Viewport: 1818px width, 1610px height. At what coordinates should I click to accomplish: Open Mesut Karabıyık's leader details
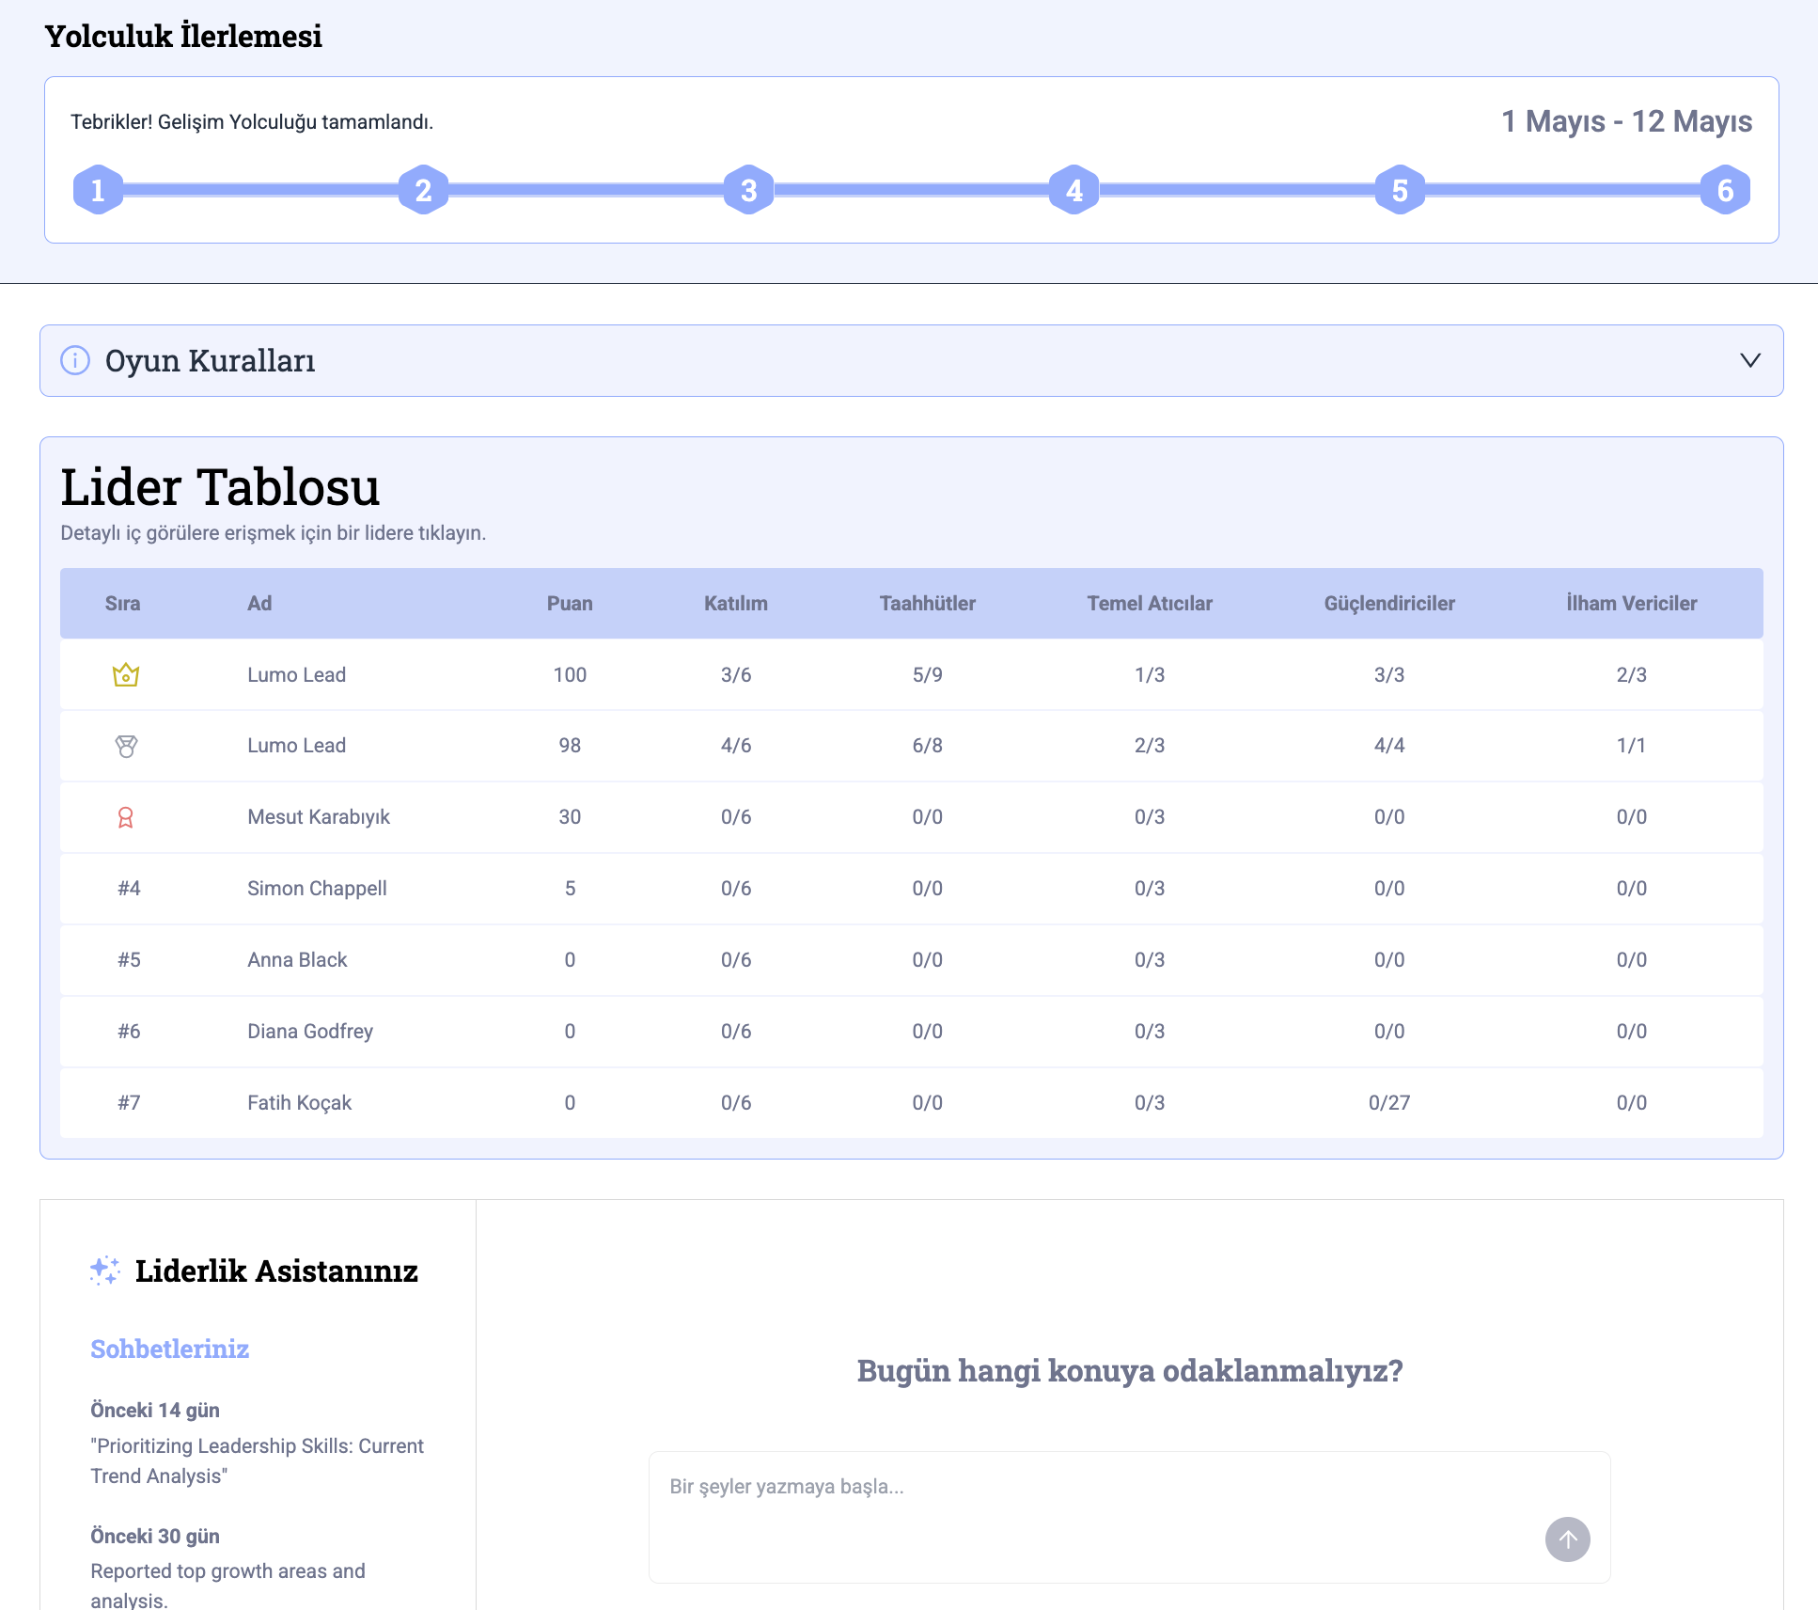318,817
